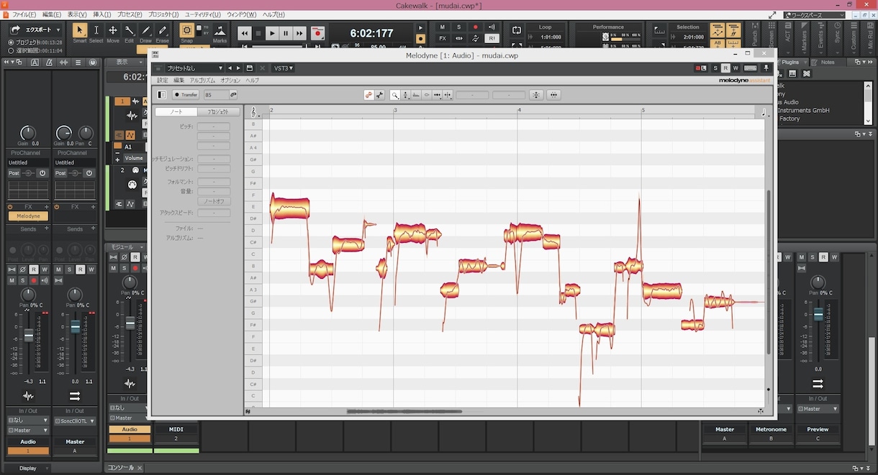Arm recording with the transport Record button
The image size is (878, 475).
317,33
